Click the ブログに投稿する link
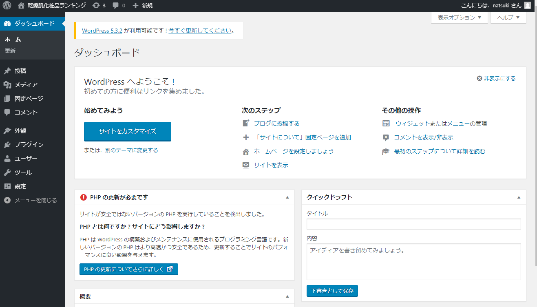537x307 pixels. (x=276, y=123)
